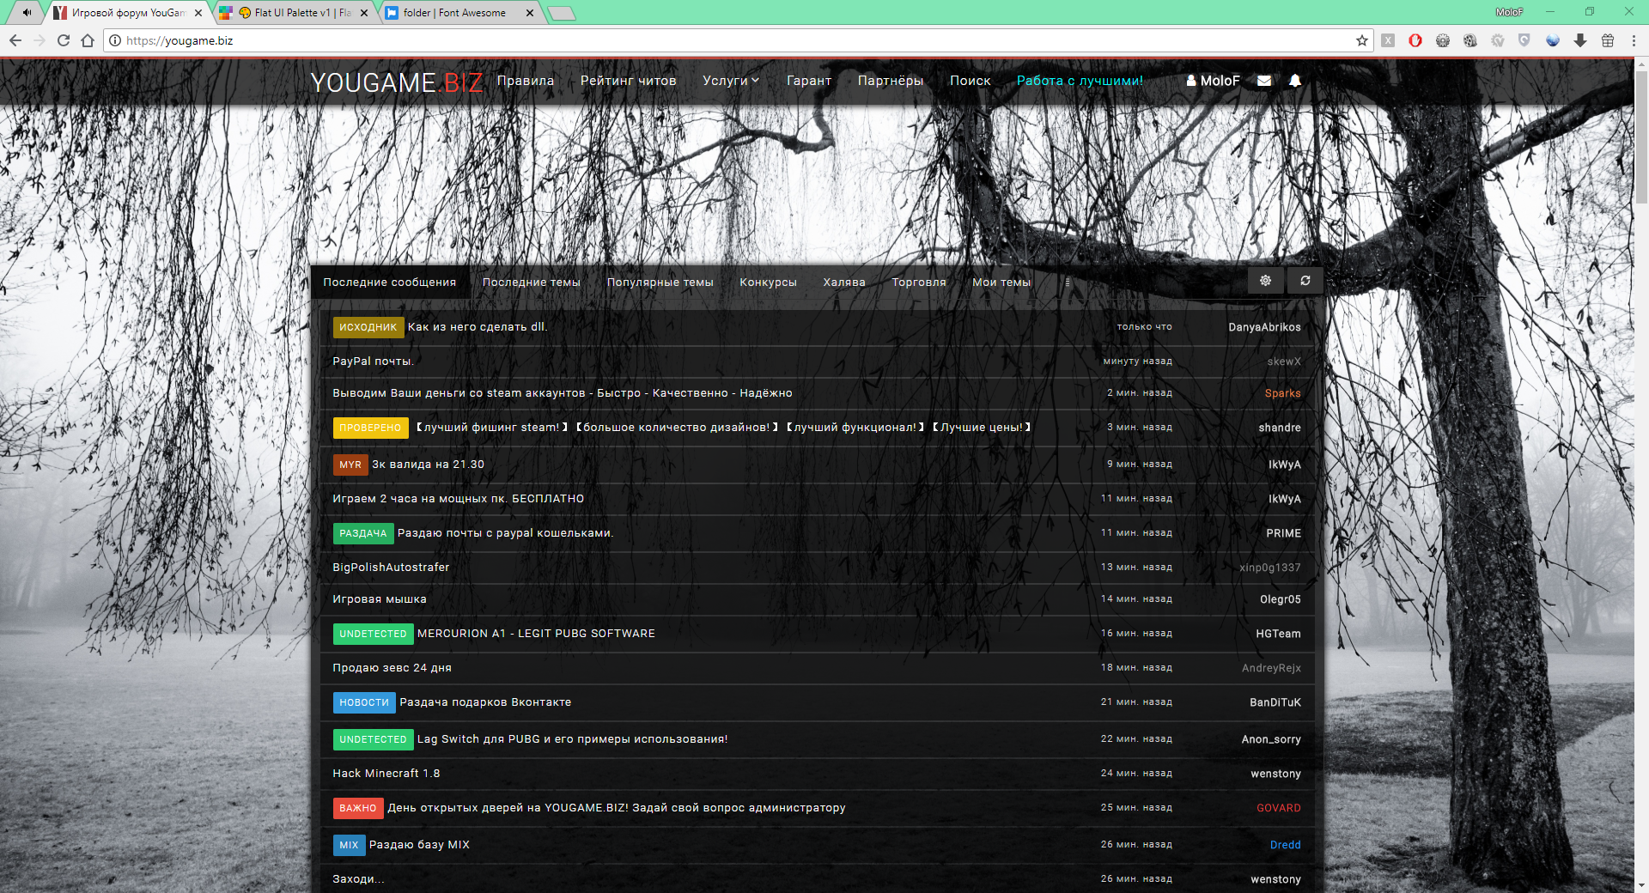
Task: Open the download arrow extension icon
Action: 1580,40
